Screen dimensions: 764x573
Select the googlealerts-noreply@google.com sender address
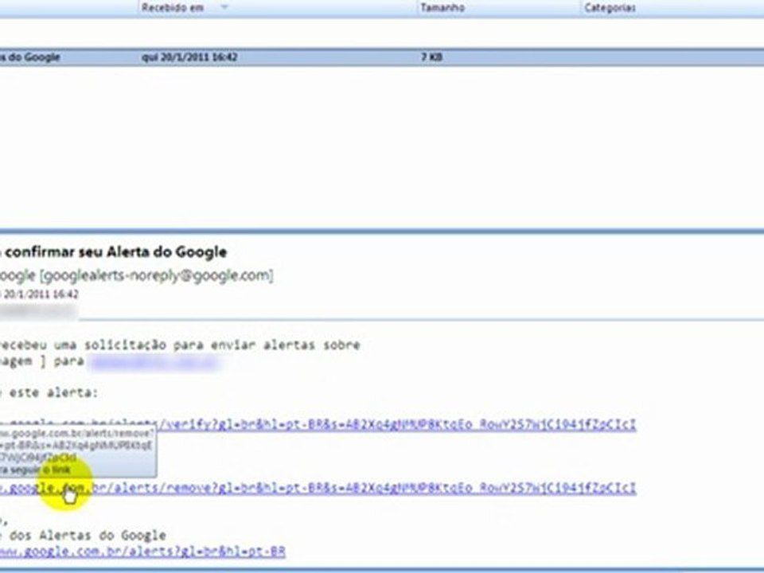click(x=156, y=275)
